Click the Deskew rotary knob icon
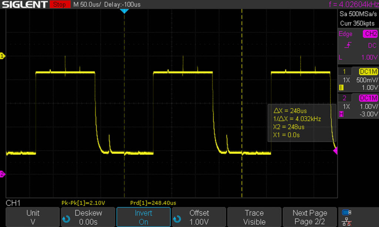 [66, 219]
